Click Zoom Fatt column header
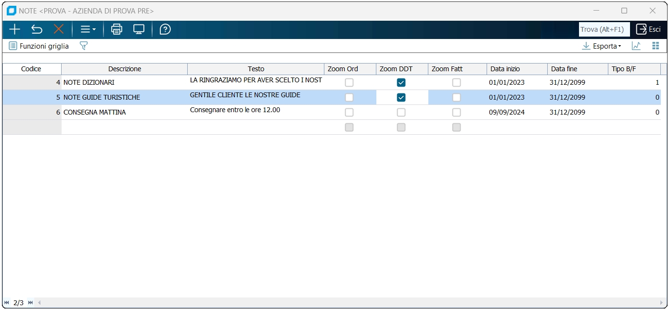The image size is (669, 310). click(x=457, y=69)
